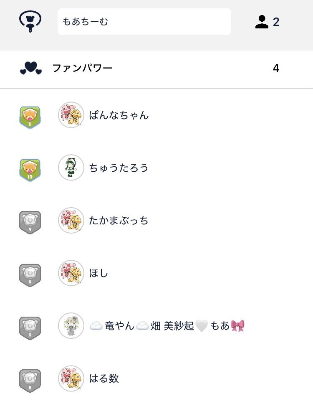Click the gray level 8 badge
The image size is (313, 414).
[30, 381]
